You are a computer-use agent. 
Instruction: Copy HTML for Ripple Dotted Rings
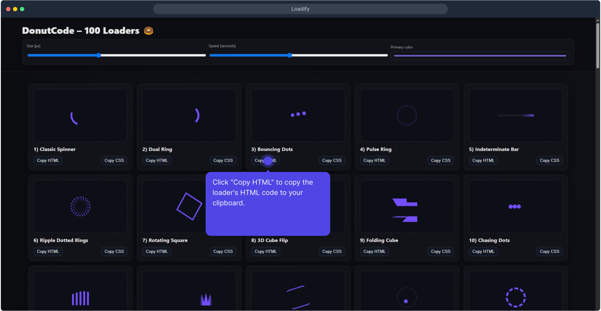click(x=48, y=251)
